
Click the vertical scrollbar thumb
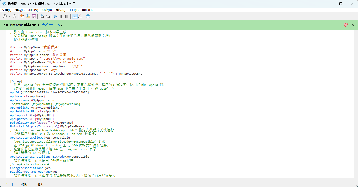[356, 74]
